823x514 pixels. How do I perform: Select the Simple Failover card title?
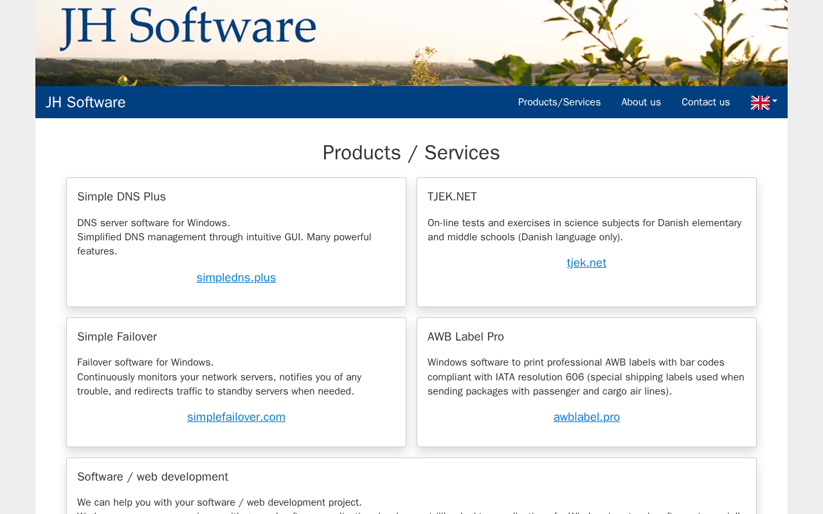tap(117, 337)
